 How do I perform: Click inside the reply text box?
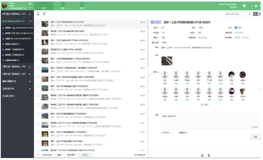coord(211,122)
